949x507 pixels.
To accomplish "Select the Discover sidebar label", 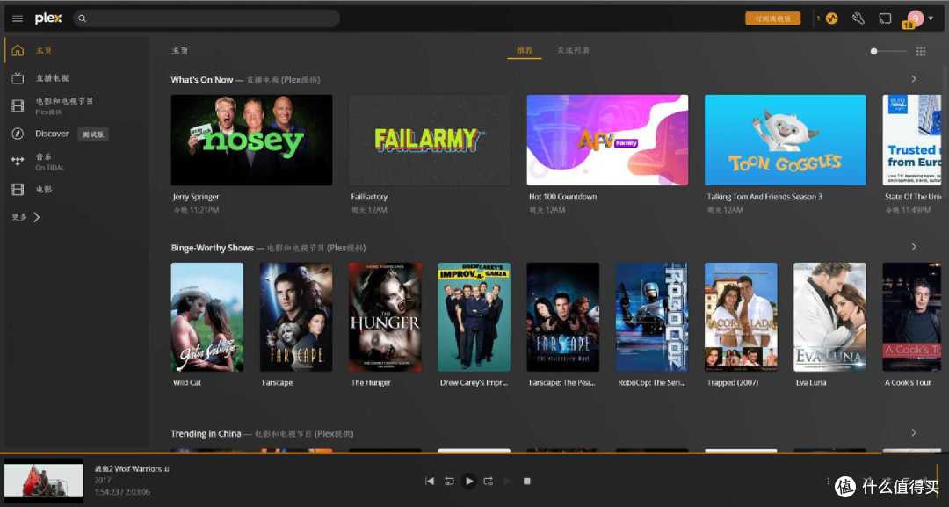I will pos(52,134).
